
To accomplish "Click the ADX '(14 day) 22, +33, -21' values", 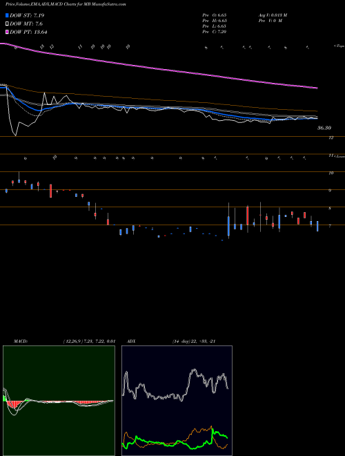I will [194, 341].
